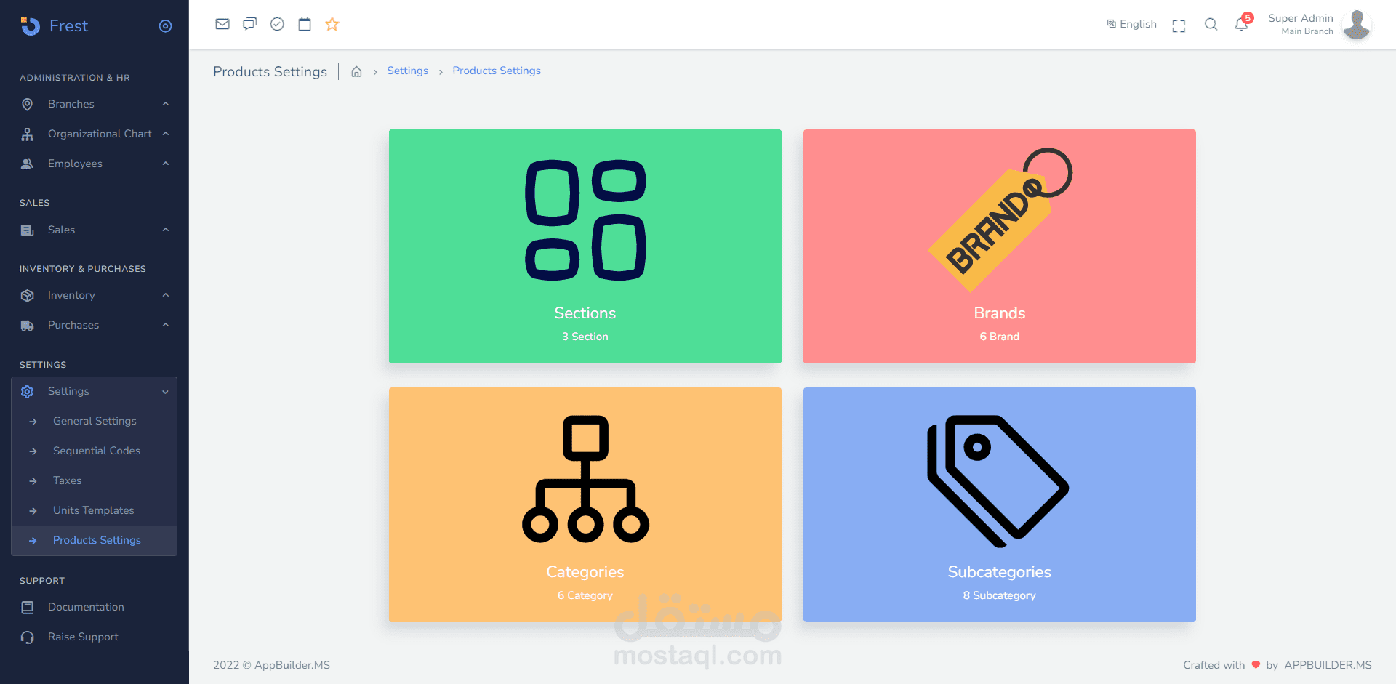This screenshot has width=1396, height=684.
Task: Click the Purchases truck icon
Action: click(x=27, y=326)
